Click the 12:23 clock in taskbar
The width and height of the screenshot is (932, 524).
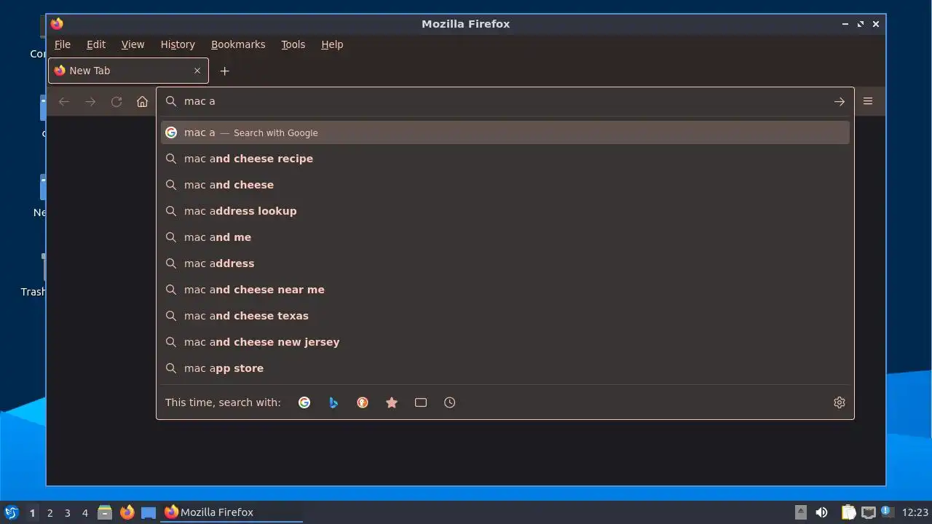tap(915, 512)
